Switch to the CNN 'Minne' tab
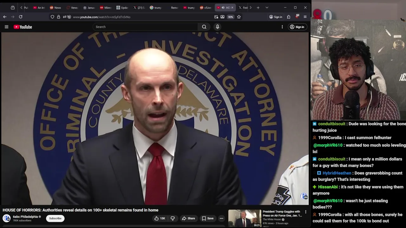Image resolution: width=406 pixels, height=228 pixels. point(106,8)
